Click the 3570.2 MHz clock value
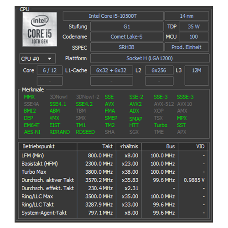This screenshot has width=228, height=228. point(99,180)
